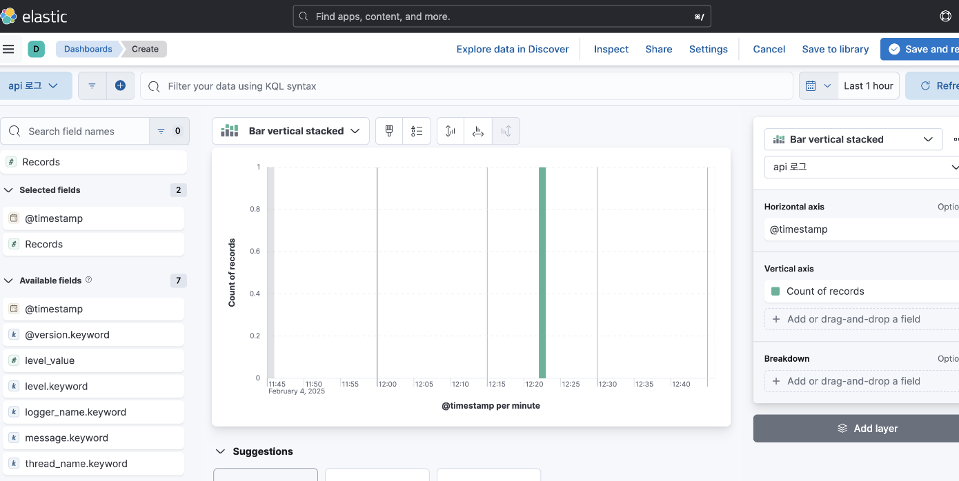Viewport: 959px width, 481px height.
Task: Click number icon of level_value
Action: [x=14, y=360]
